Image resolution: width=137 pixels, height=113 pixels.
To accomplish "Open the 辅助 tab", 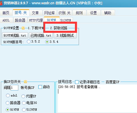I will [108, 13].
